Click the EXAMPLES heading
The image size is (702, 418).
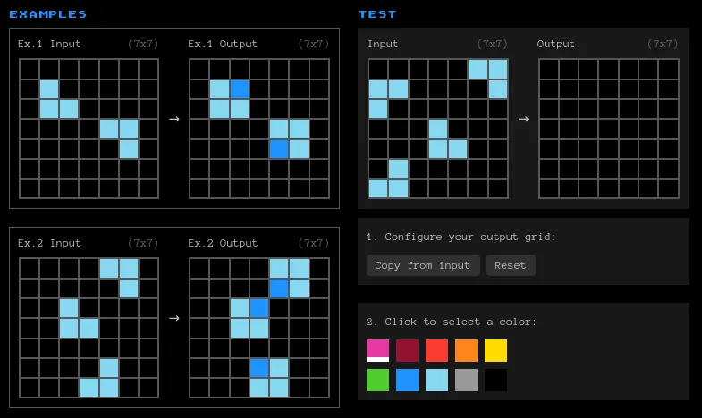pos(48,14)
